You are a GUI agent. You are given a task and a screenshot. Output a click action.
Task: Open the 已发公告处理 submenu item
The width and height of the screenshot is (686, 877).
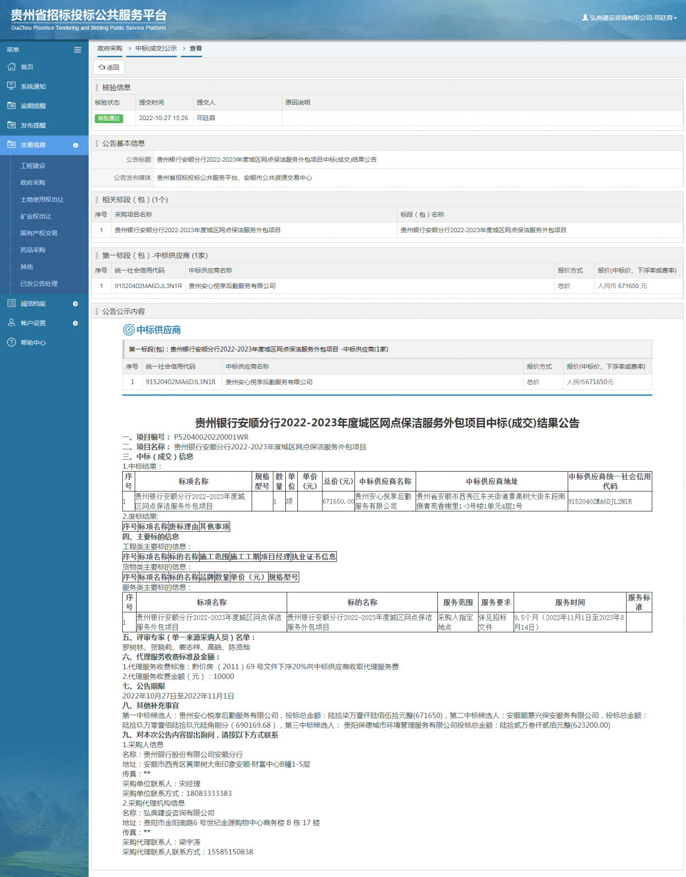coord(39,284)
